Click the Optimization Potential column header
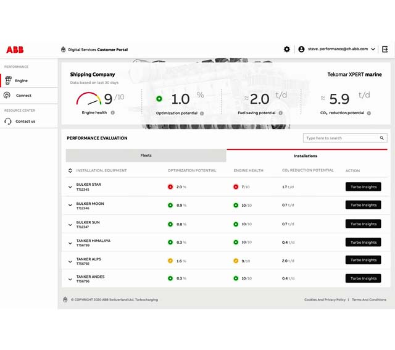Image resolution: width=395 pixels, height=350 pixels. pyautogui.click(x=192, y=170)
